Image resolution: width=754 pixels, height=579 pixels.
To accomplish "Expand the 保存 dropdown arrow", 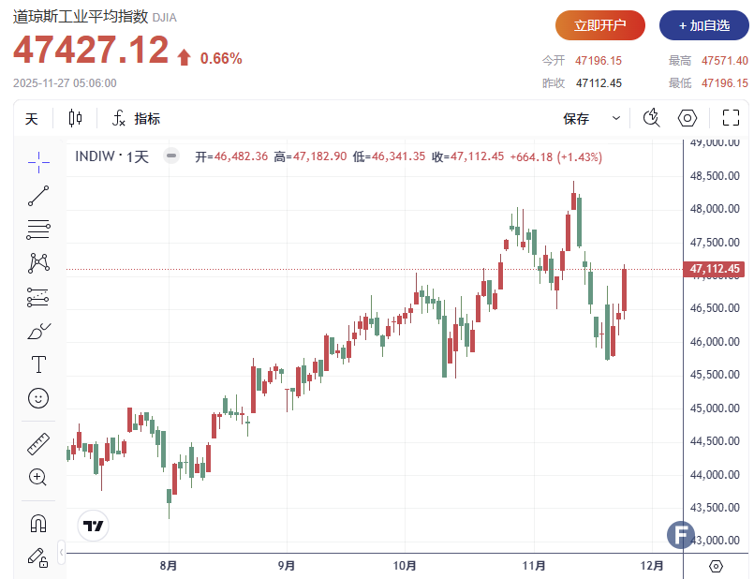I will (615, 119).
